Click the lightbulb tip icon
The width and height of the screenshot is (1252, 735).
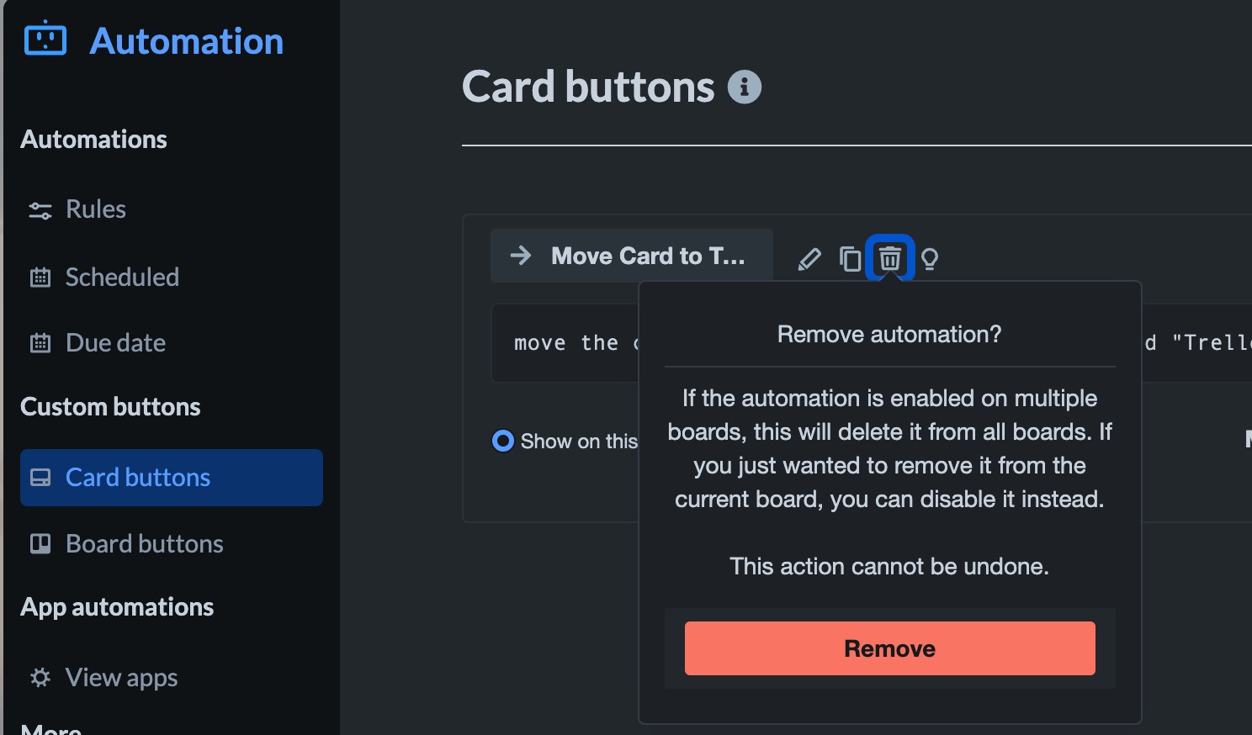pyautogui.click(x=930, y=257)
